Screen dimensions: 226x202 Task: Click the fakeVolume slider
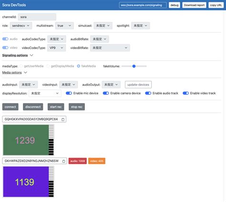tap(134, 66)
